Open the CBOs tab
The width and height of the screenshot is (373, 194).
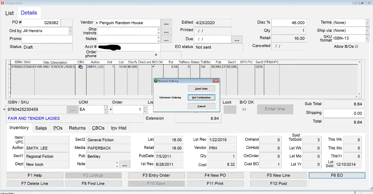[98, 128]
